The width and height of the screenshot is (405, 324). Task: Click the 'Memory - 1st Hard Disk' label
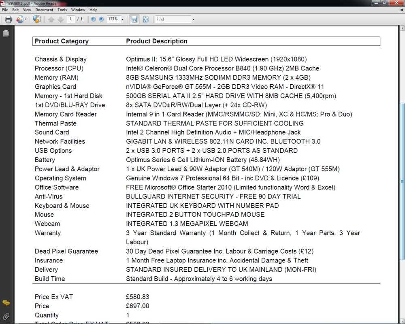[x=68, y=96]
